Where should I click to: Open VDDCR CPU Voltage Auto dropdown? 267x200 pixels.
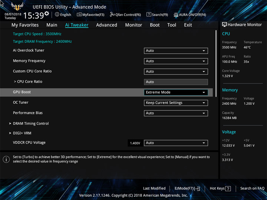coord(176,143)
